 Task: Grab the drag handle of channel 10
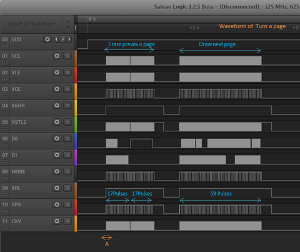5,211
